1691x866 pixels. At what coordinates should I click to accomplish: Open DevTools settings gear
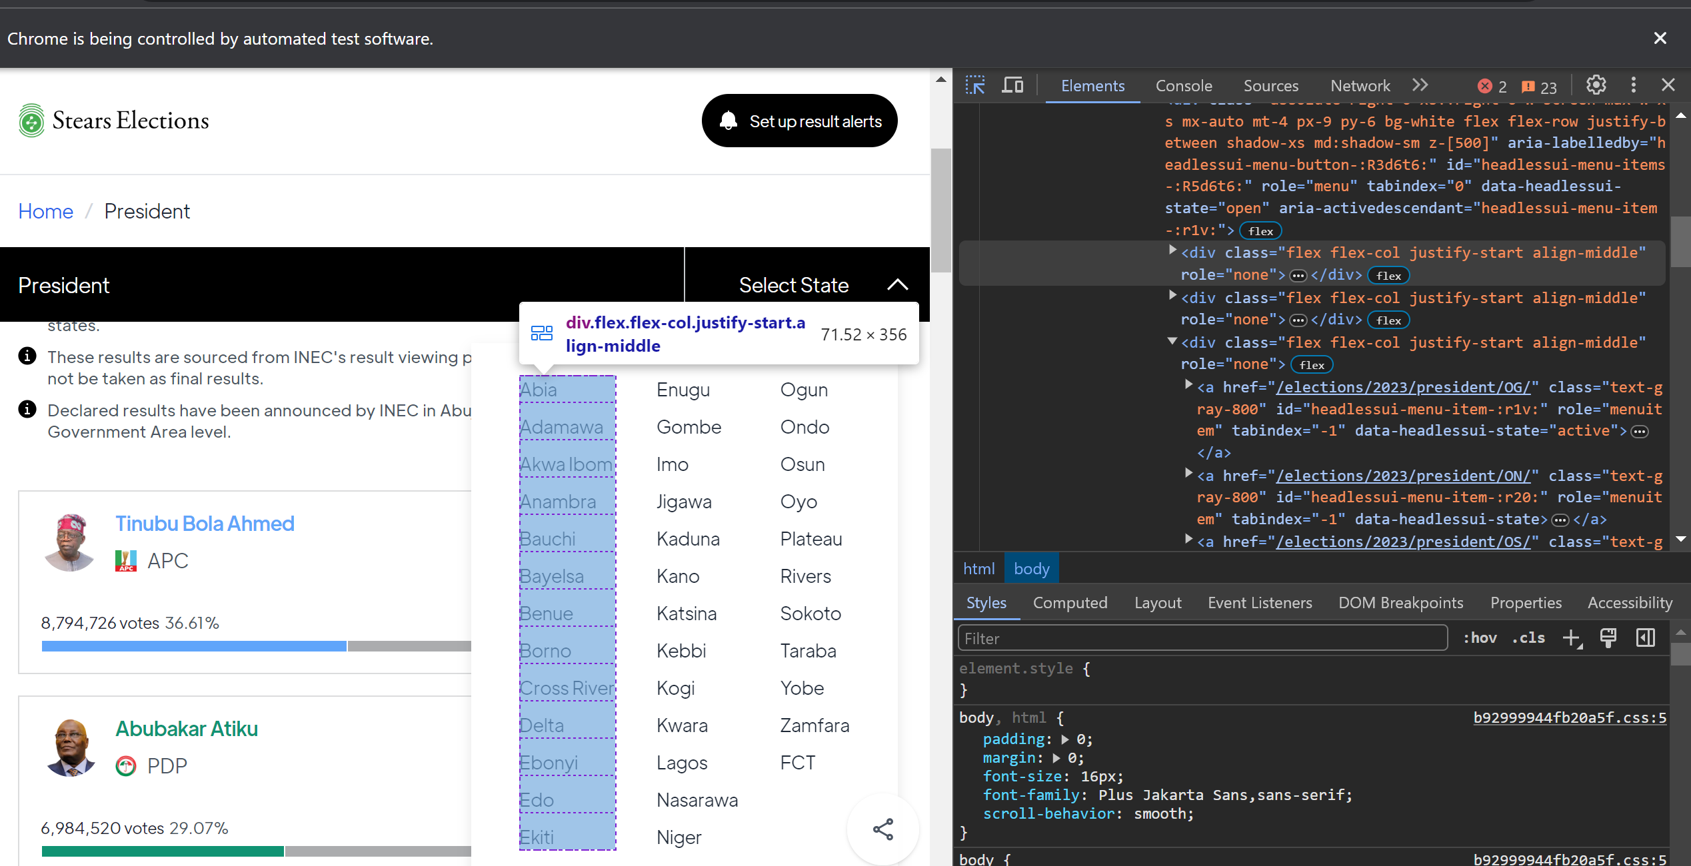(x=1596, y=85)
